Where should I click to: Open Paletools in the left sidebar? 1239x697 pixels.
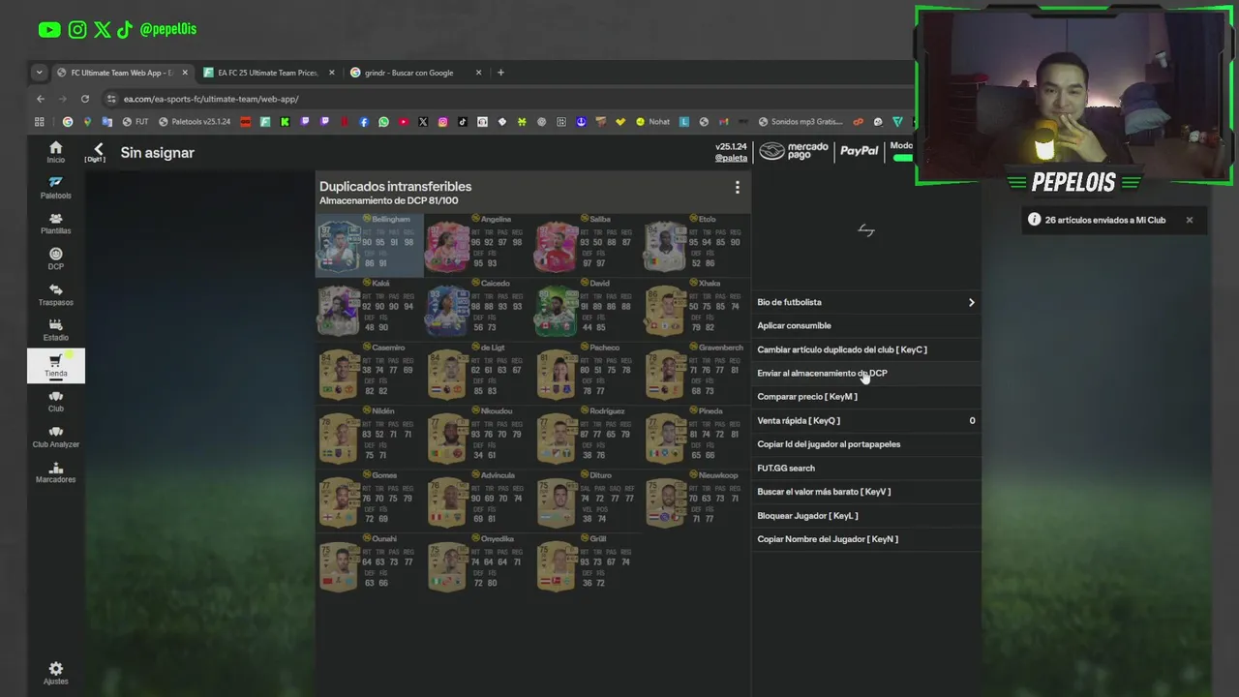55,188
